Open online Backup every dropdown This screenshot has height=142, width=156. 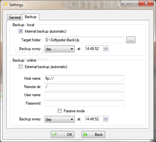click(60, 119)
